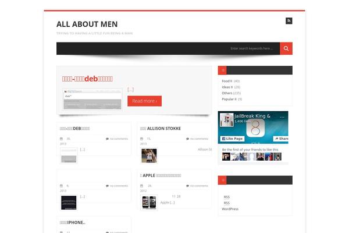This screenshot has height=233, width=349.
Task: Open the DEB grid post thumbnail
Action: (69, 156)
